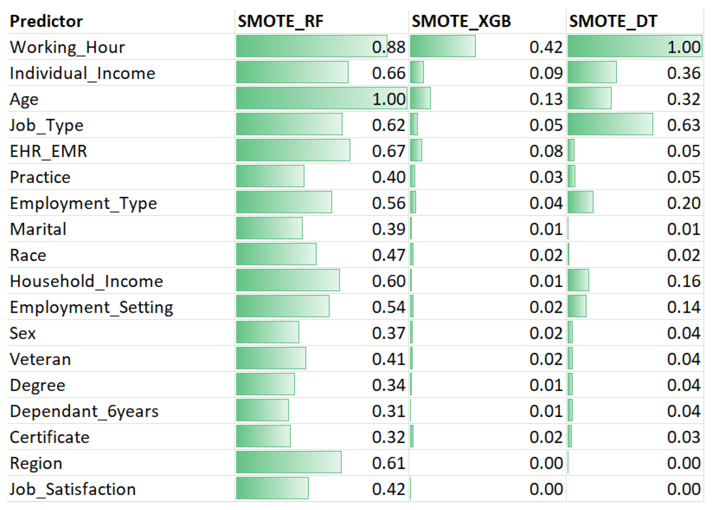Select the Working_Hour row label

coord(67,47)
